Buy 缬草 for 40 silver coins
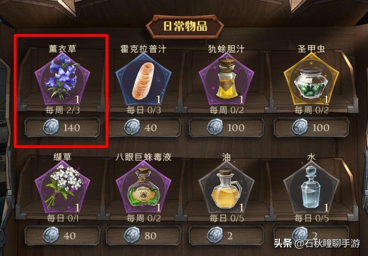This screenshot has width=368, height=256. pyautogui.click(x=63, y=235)
